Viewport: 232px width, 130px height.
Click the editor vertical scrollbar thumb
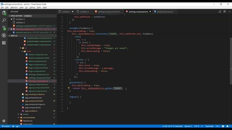231,61
